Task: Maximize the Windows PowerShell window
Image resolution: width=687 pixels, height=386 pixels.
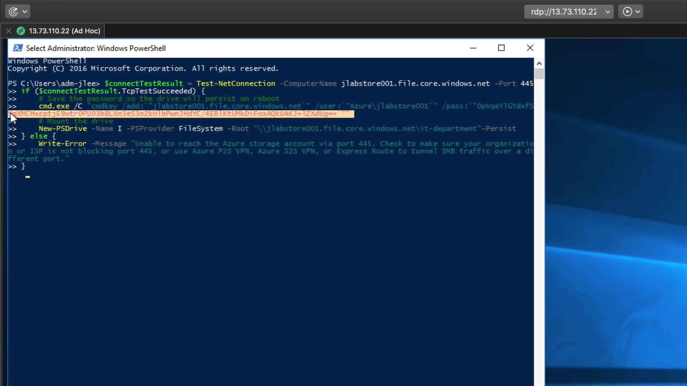Action: (501, 48)
